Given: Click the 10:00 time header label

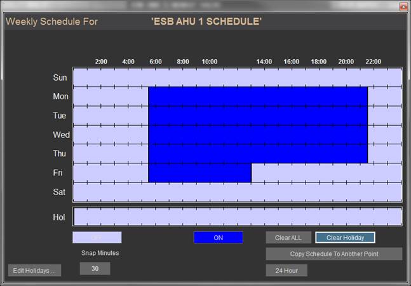Looking at the screenshot, I should [x=210, y=62].
